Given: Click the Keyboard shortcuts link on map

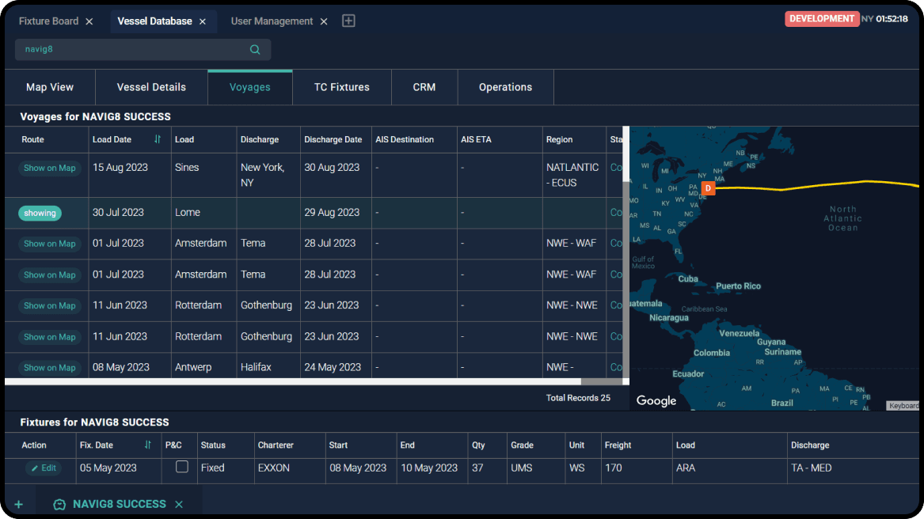Looking at the screenshot, I should tap(903, 405).
